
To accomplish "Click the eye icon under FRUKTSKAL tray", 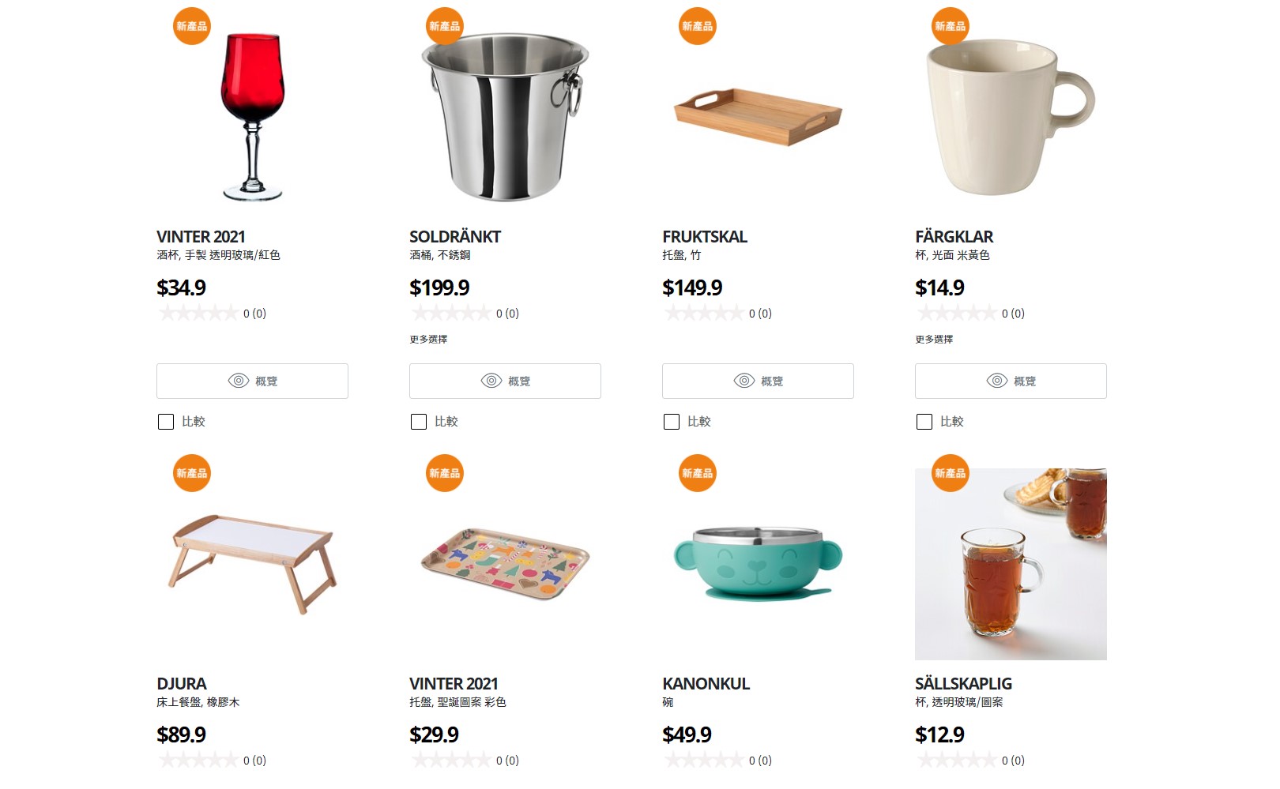I will [744, 381].
